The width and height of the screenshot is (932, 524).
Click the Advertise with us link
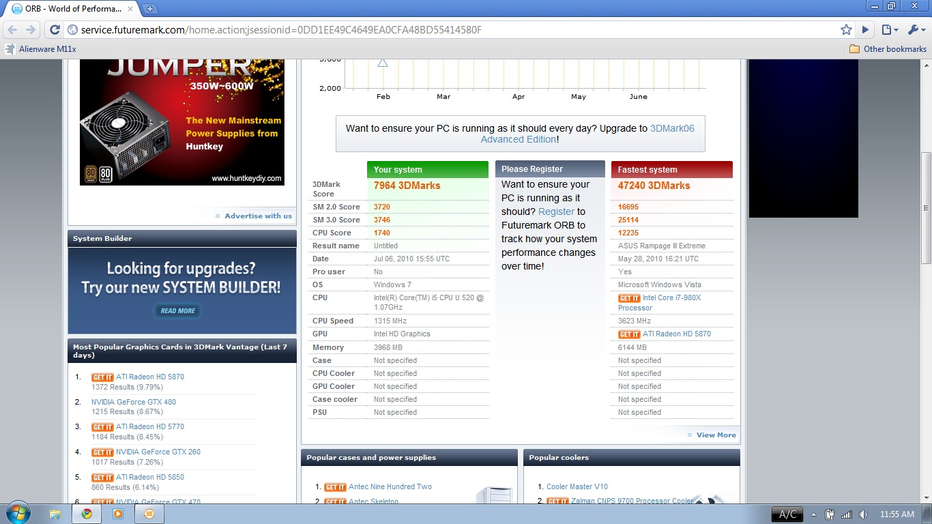tap(258, 216)
